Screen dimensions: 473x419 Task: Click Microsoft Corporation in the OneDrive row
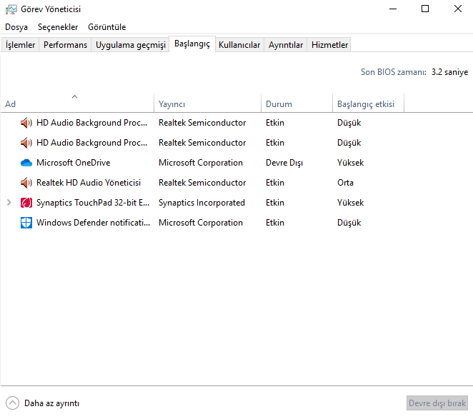(201, 163)
